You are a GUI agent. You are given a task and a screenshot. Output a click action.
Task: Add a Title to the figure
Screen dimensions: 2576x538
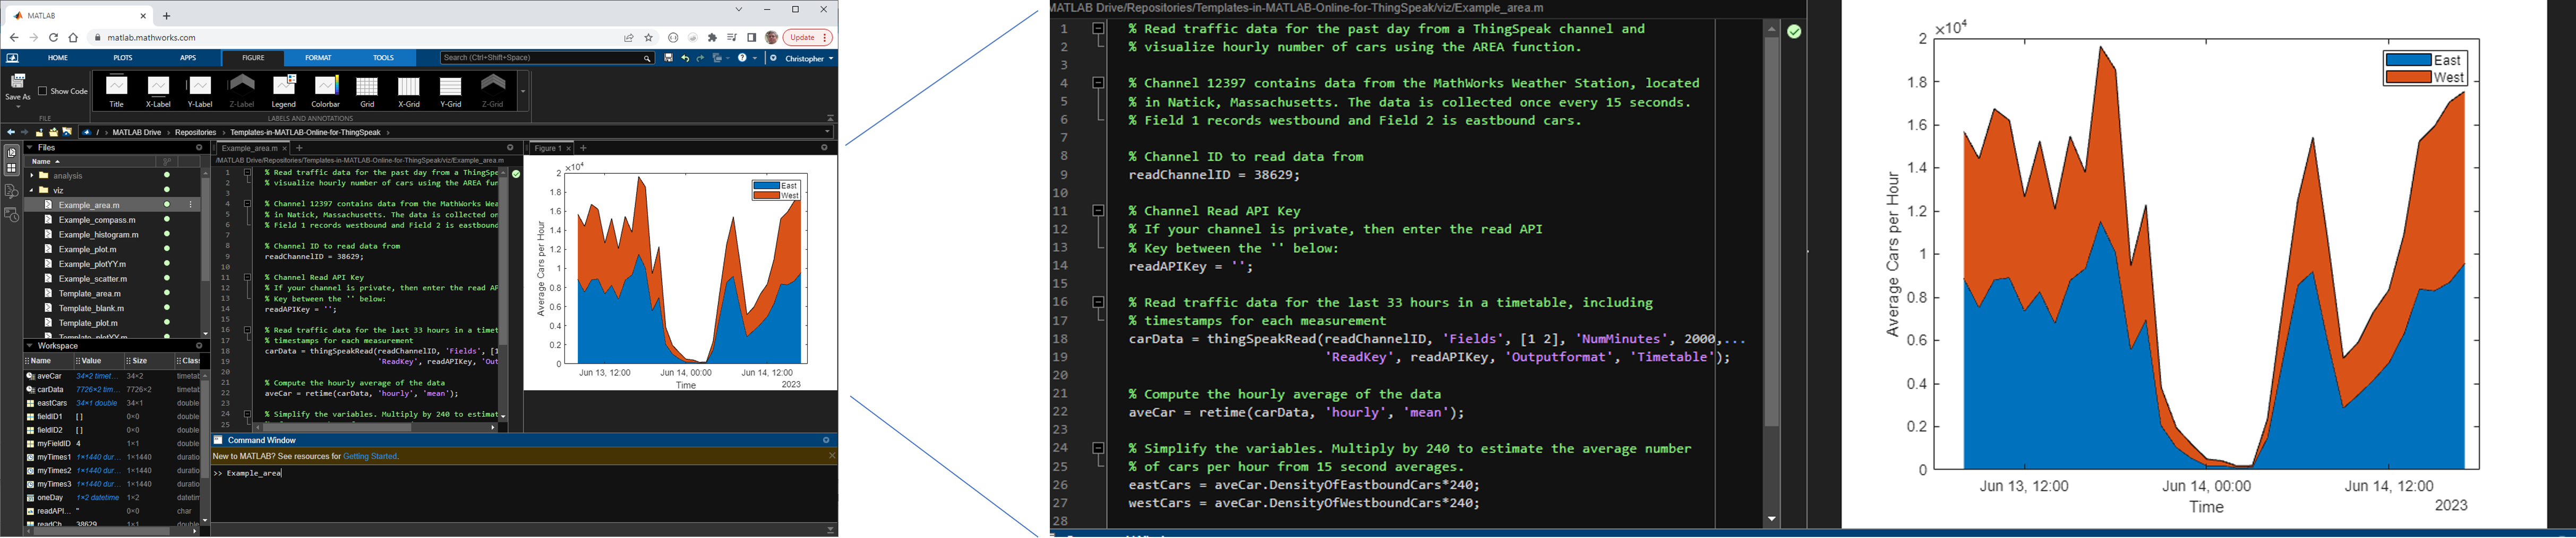coord(117,91)
